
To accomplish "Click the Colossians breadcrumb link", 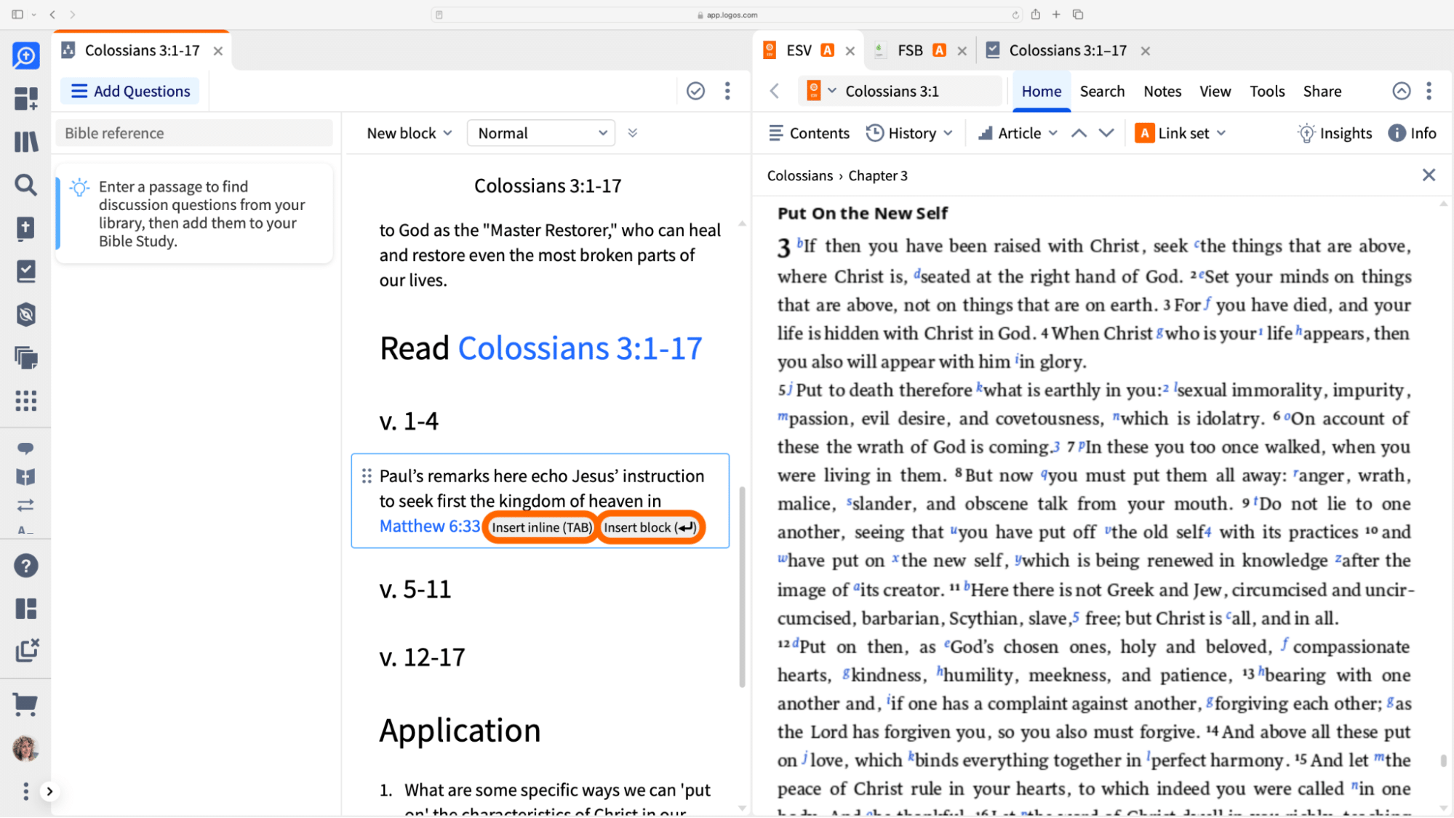I will (x=799, y=175).
